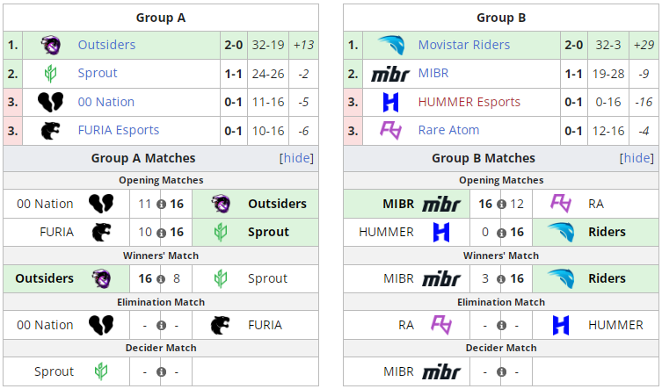
Task: Show info for MIBR vs Riders winners' match
Action: (501, 278)
